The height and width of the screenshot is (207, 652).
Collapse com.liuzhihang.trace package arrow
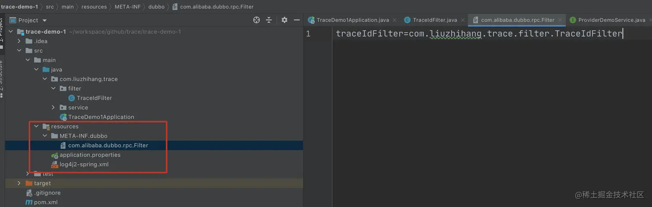(x=45, y=79)
